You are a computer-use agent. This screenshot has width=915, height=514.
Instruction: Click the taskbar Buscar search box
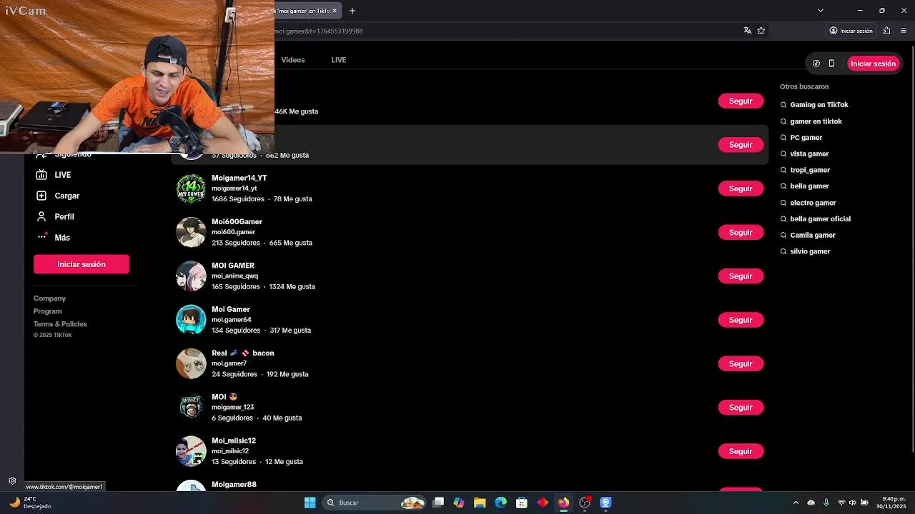click(x=375, y=503)
